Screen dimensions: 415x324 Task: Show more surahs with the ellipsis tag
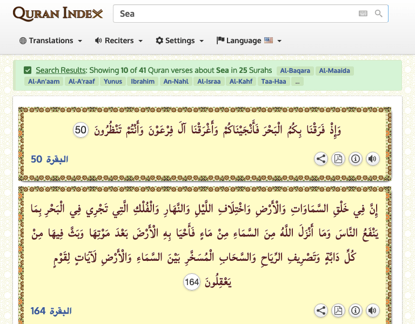click(x=298, y=82)
